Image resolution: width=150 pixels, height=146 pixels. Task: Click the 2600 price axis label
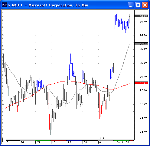click(x=143, y=77)
